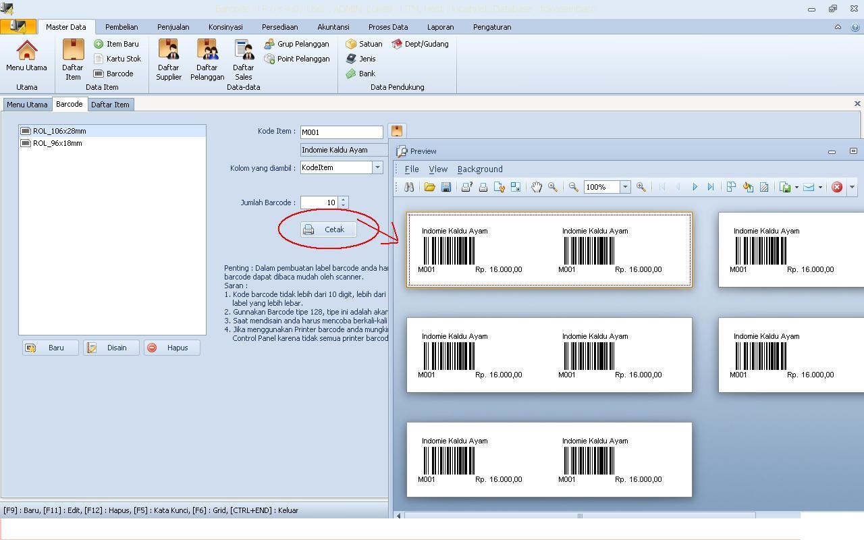Viewport: 864px width, 540px height.
Task: Click quick print icon in Preview toolbar
Action: tap(483, 187)
